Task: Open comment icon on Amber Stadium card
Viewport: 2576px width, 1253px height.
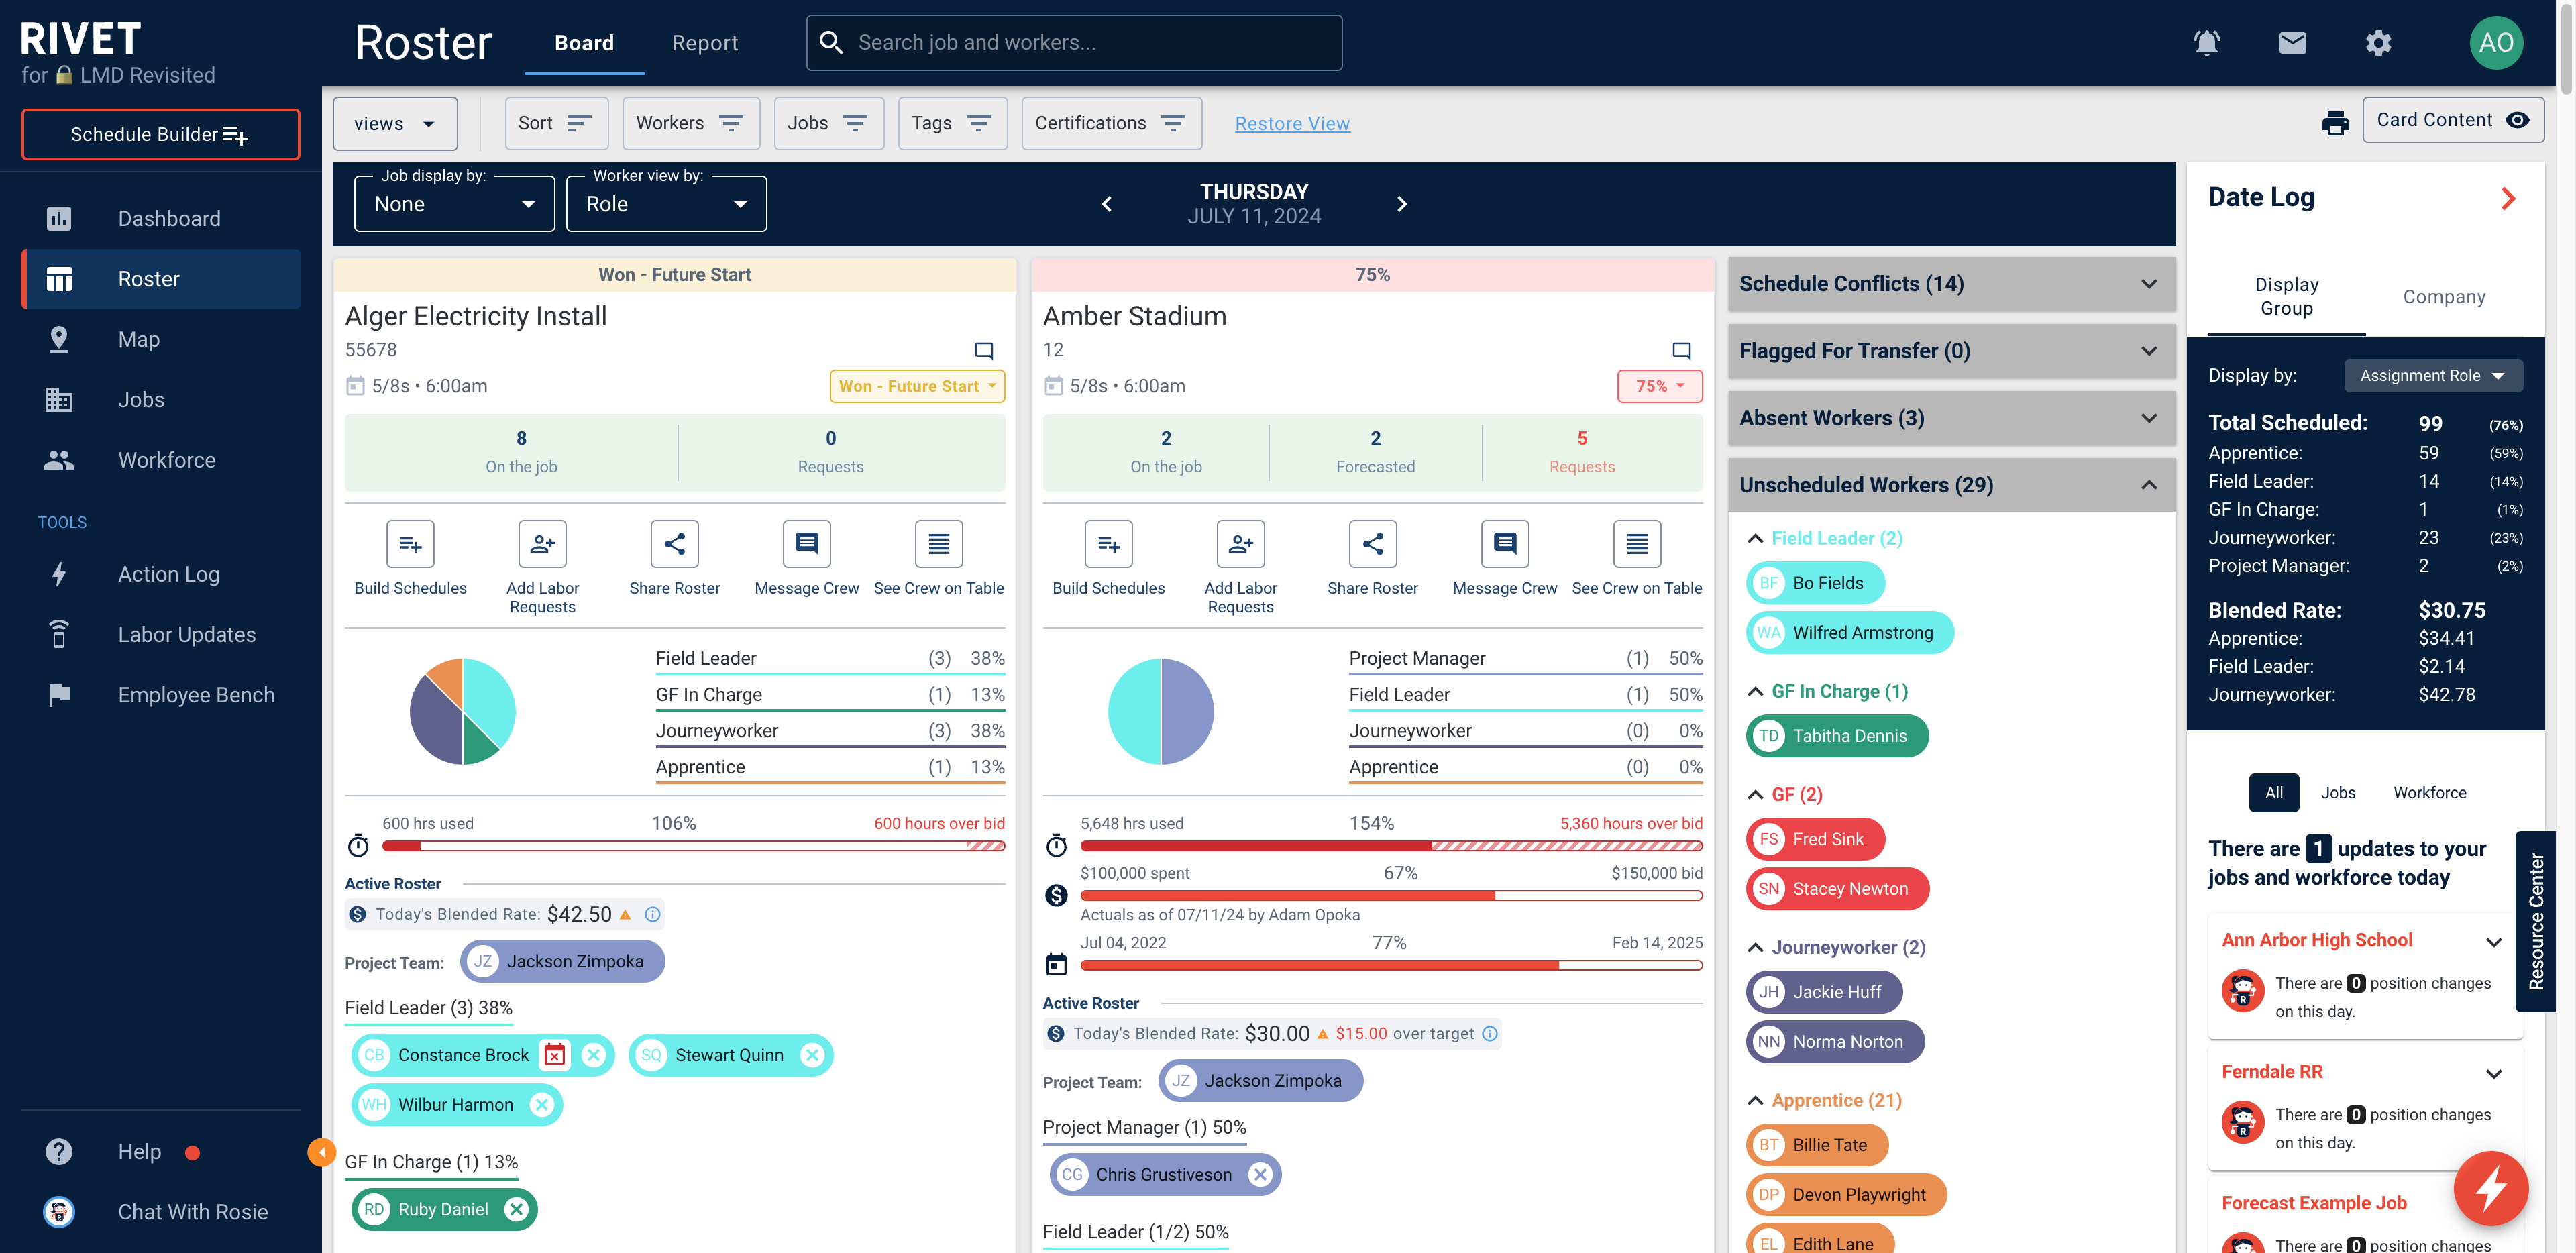Action: (x=1682, y=350)
